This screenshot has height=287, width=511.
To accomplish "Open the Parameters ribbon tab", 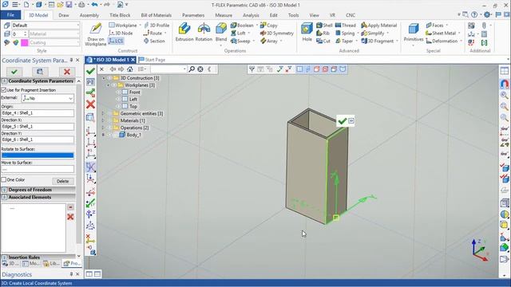I will 193,15.
